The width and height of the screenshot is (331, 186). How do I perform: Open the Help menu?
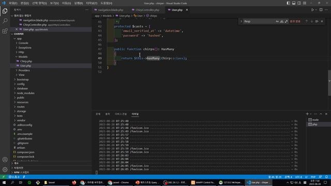(107, 3)
